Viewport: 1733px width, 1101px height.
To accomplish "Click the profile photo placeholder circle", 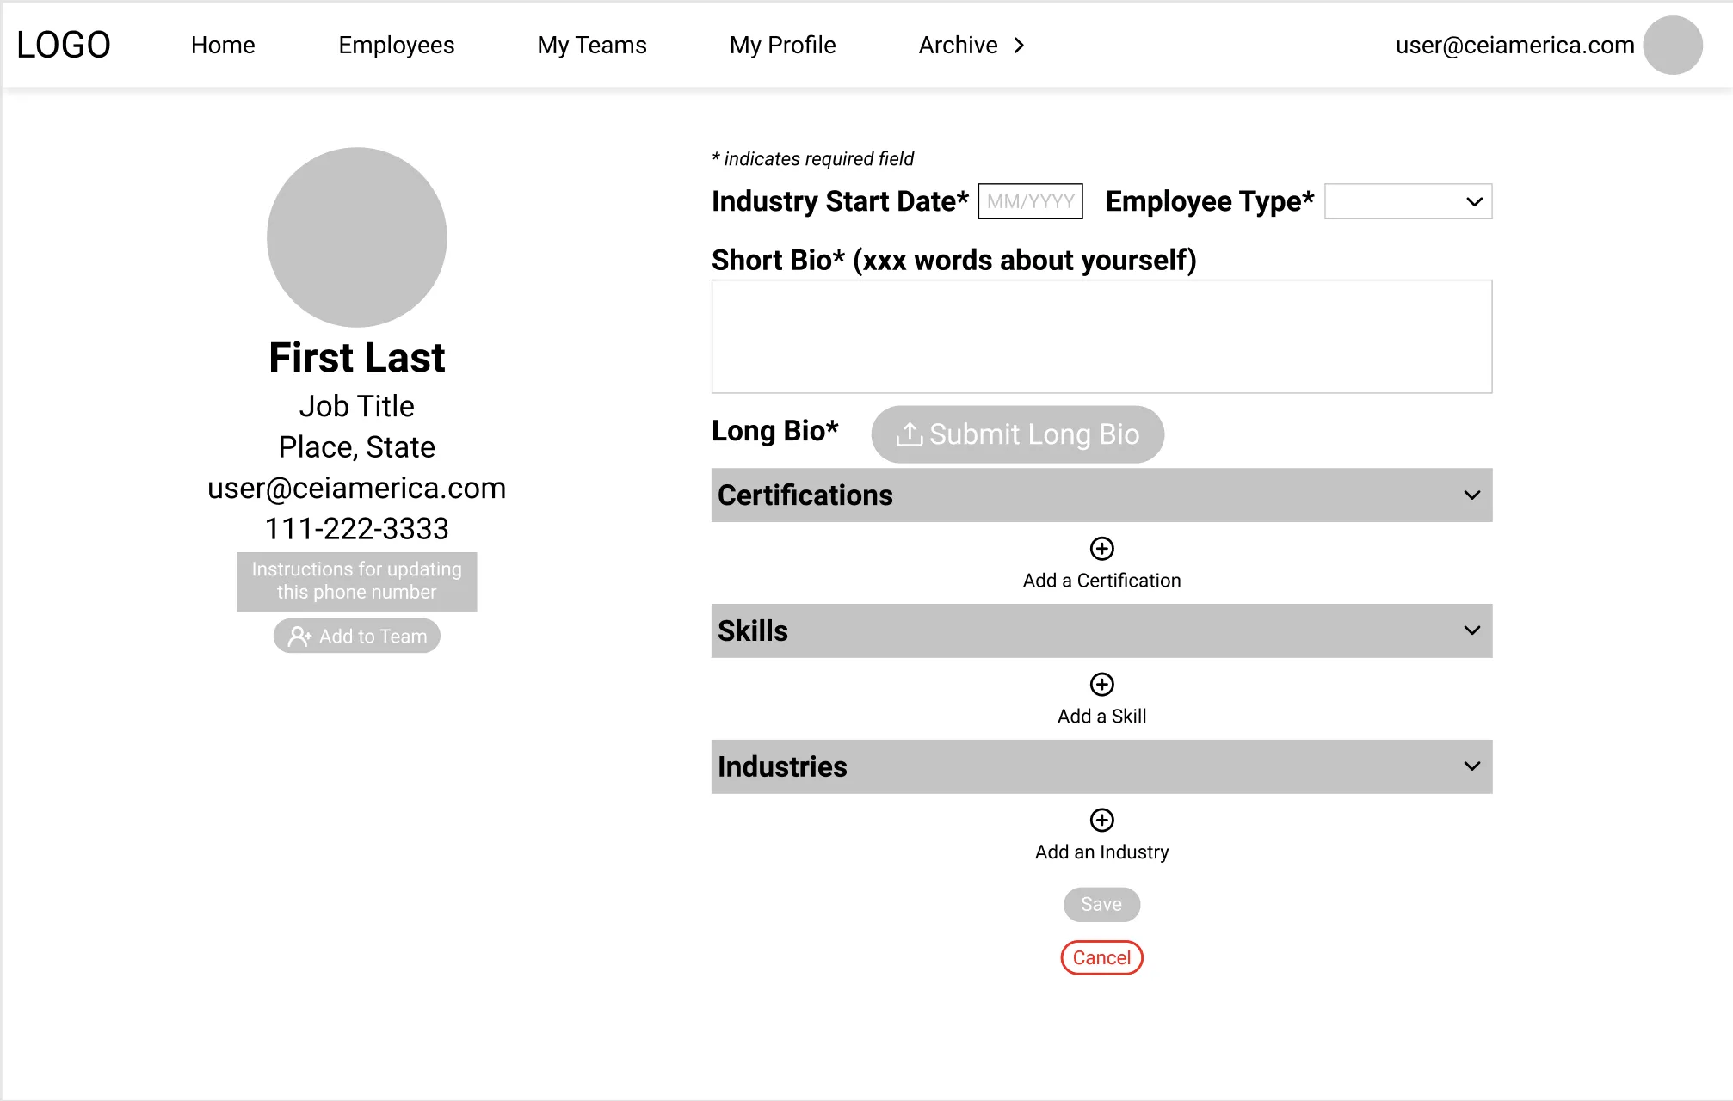I will click(356, 240).
